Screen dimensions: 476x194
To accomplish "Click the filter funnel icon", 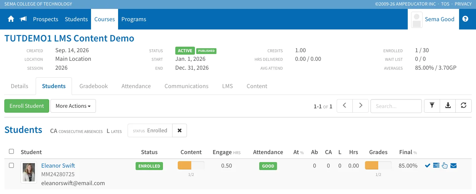I will (432, 106).
